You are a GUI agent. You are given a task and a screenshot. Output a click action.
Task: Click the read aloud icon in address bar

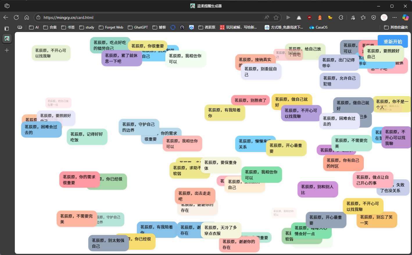click(x=267, y=17)
